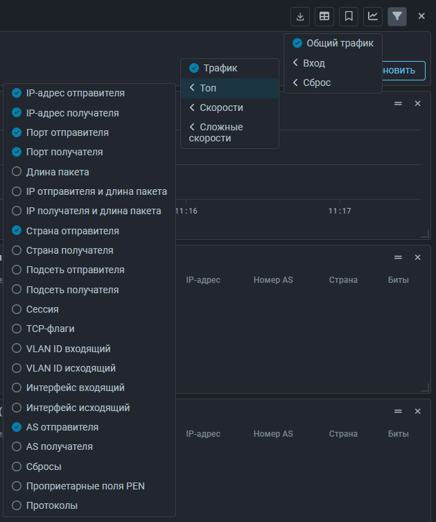The height and width of the screenshot is (522, 436).
Task: Close the bottom table panel
Action: click(417, 411)
